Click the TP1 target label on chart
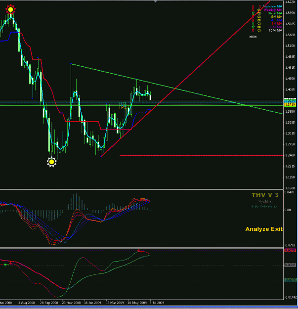The width and height of the screenshot is (298, 309). tap(122, 103)
